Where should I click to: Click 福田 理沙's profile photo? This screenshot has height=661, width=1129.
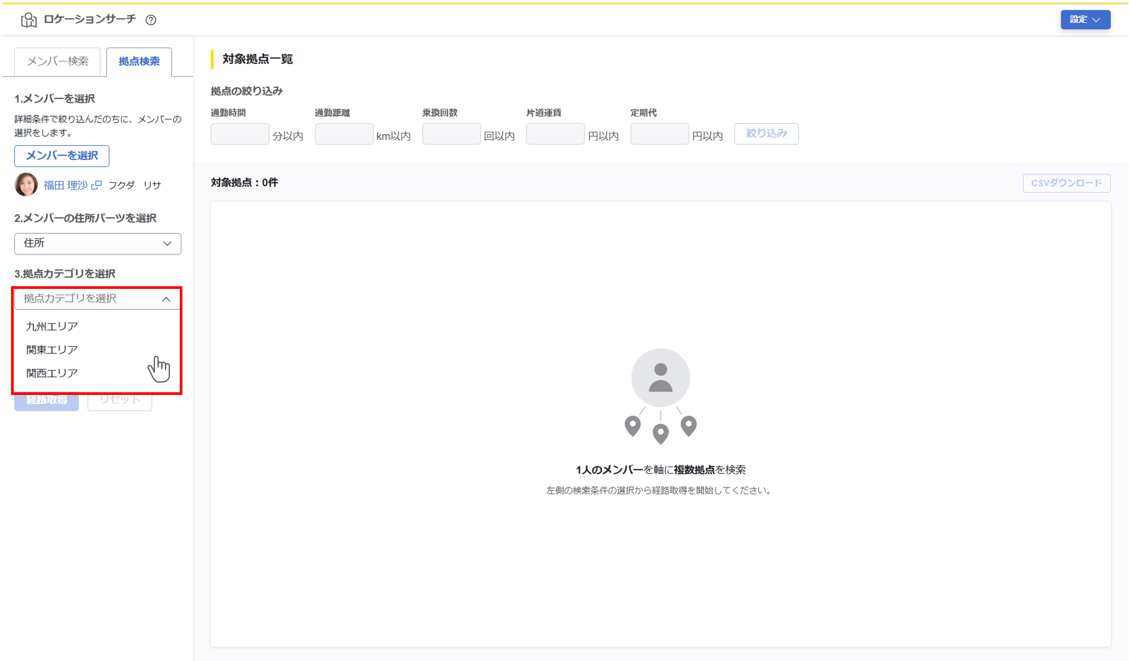tap(26, 185)
